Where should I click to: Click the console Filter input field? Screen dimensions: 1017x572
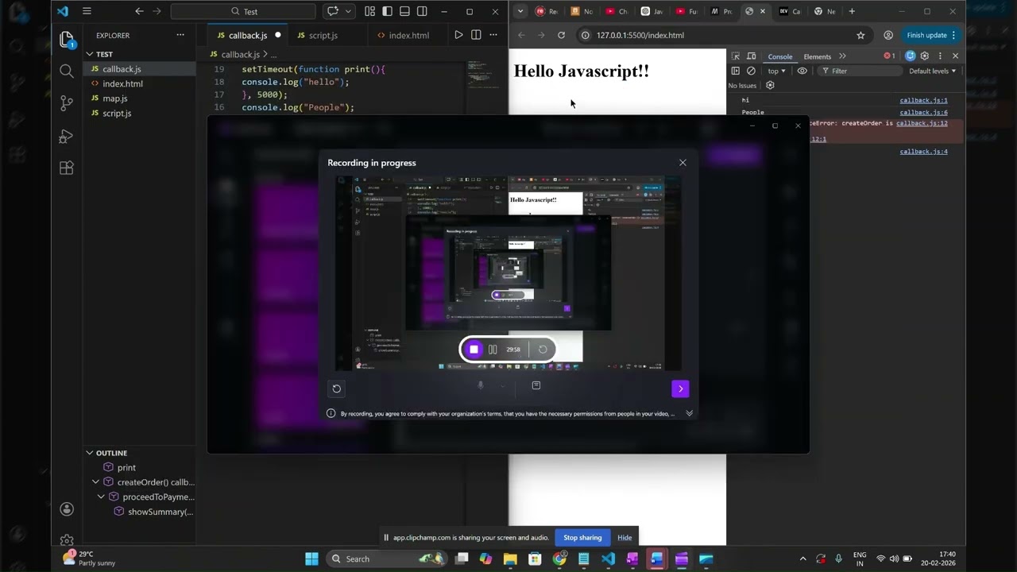862,71
